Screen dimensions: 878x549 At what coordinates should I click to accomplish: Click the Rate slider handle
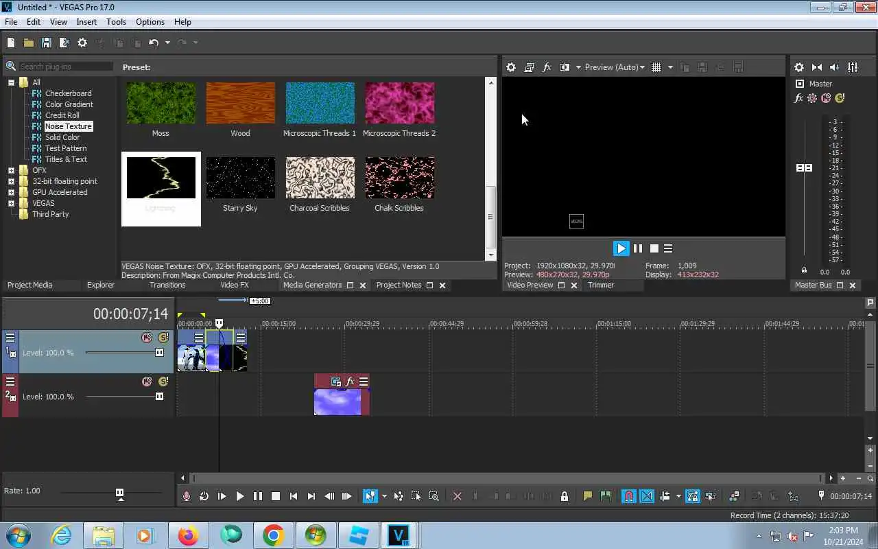click(x=120, y=493)
